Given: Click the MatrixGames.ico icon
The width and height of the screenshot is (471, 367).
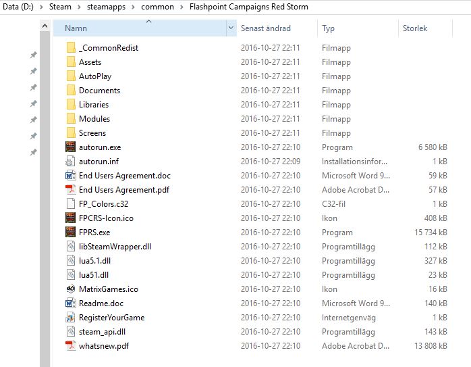Looking at the screenshot, I should tap(71, 289).
